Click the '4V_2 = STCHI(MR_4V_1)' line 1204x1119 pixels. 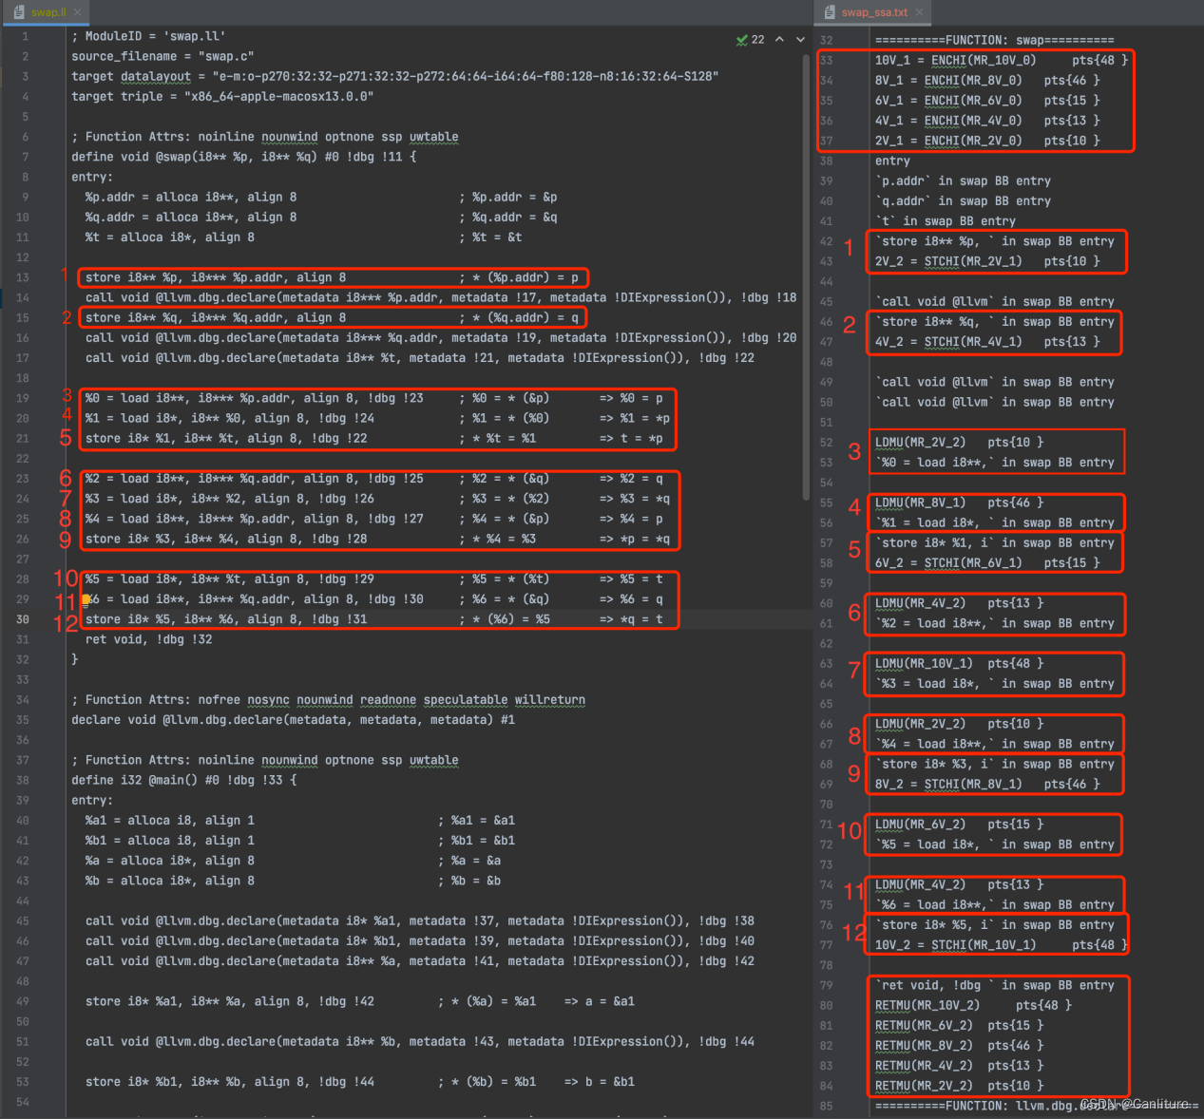[987, 341]
